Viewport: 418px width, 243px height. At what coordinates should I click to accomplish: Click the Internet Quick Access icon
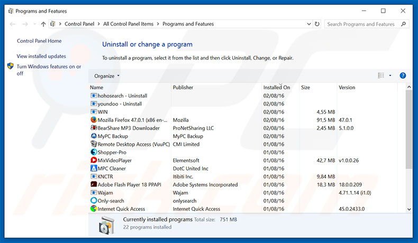pos(94,209)
